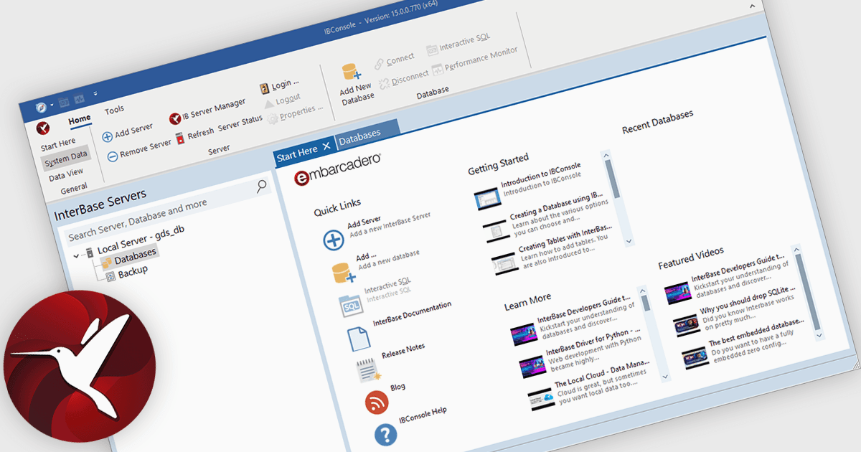861x452 pixels.
Task: Click Getting Started list scroll-down arrow
Action: point(629,241)
